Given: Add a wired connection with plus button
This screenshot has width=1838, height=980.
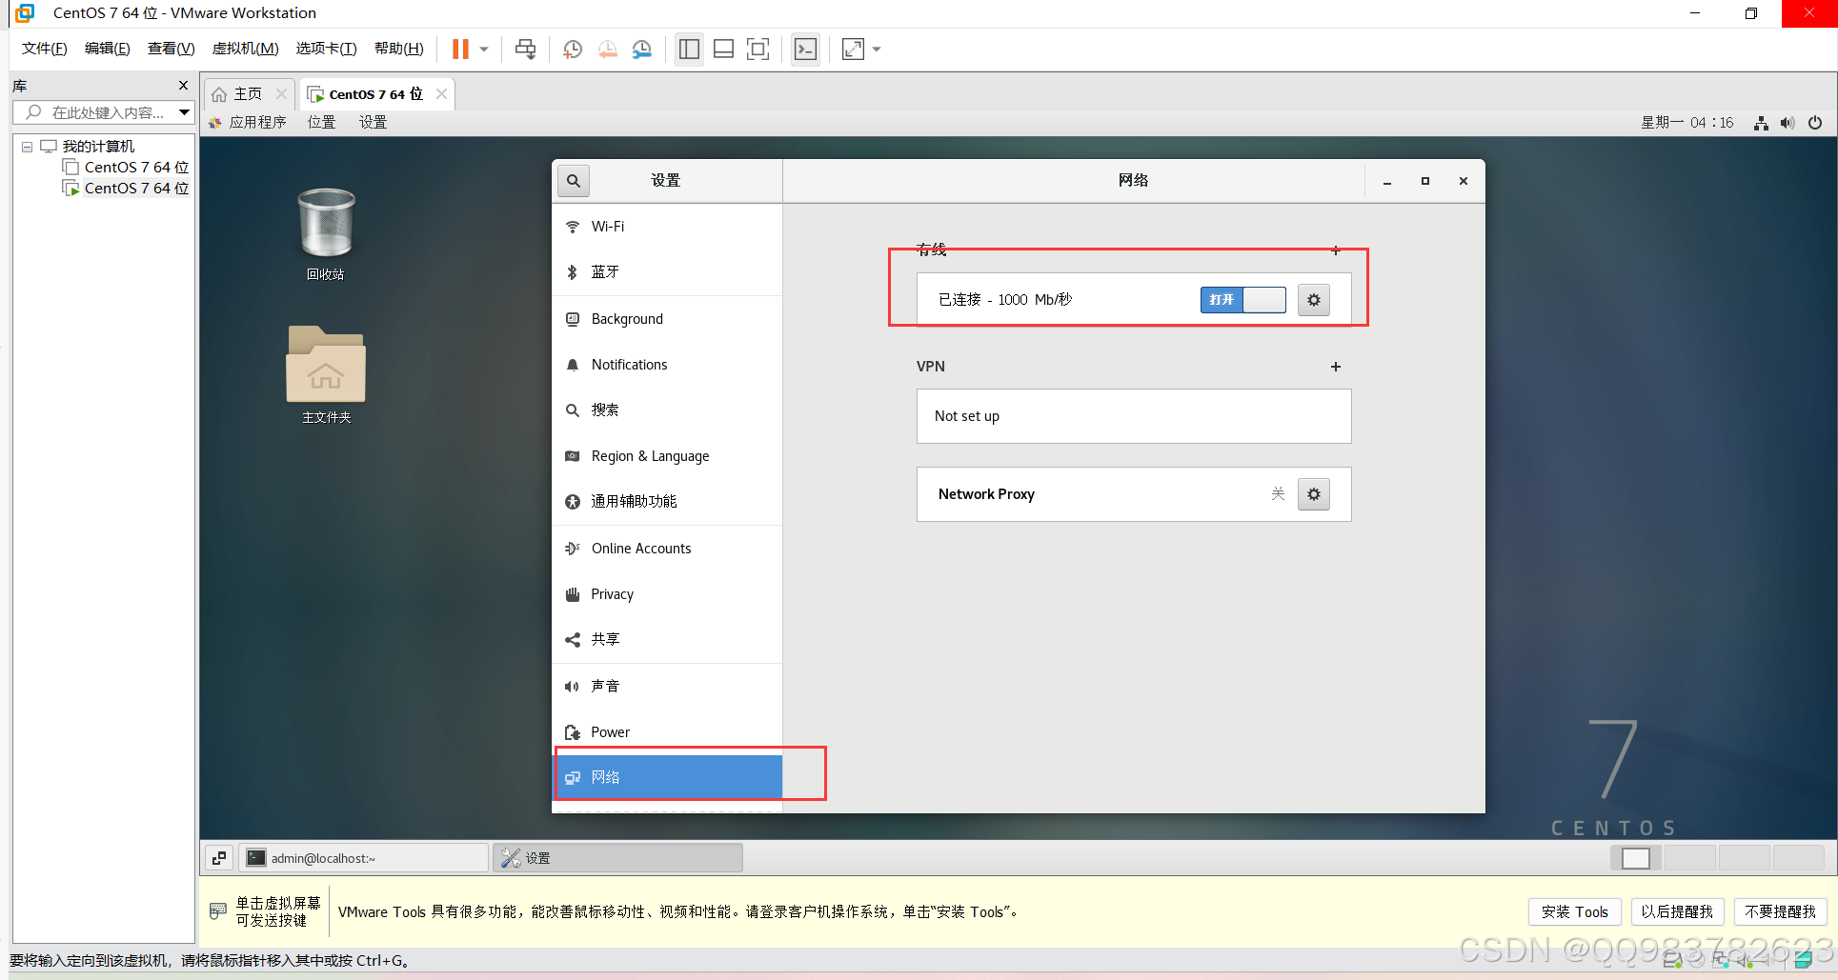Looking at the screenshot, I should tap(1336, 250).
